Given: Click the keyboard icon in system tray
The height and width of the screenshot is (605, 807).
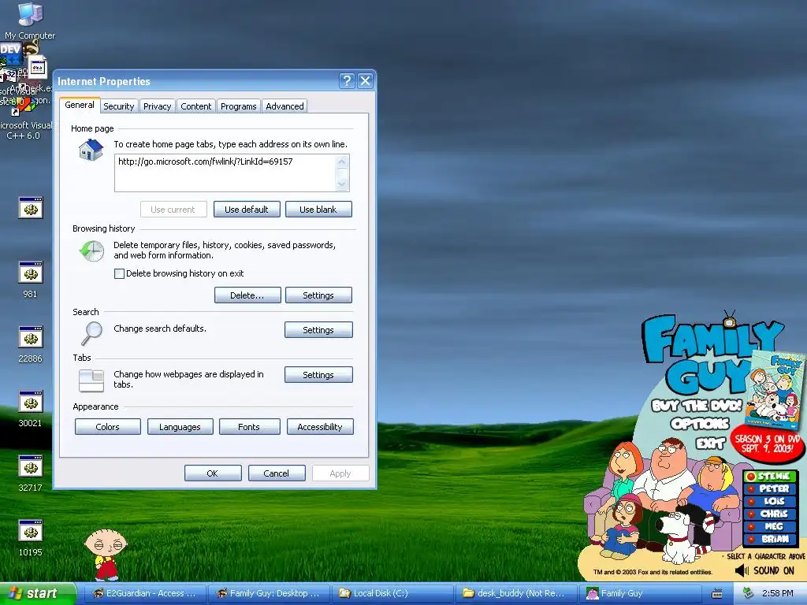Looking at the screenshot, I should [x=717, y=594].
